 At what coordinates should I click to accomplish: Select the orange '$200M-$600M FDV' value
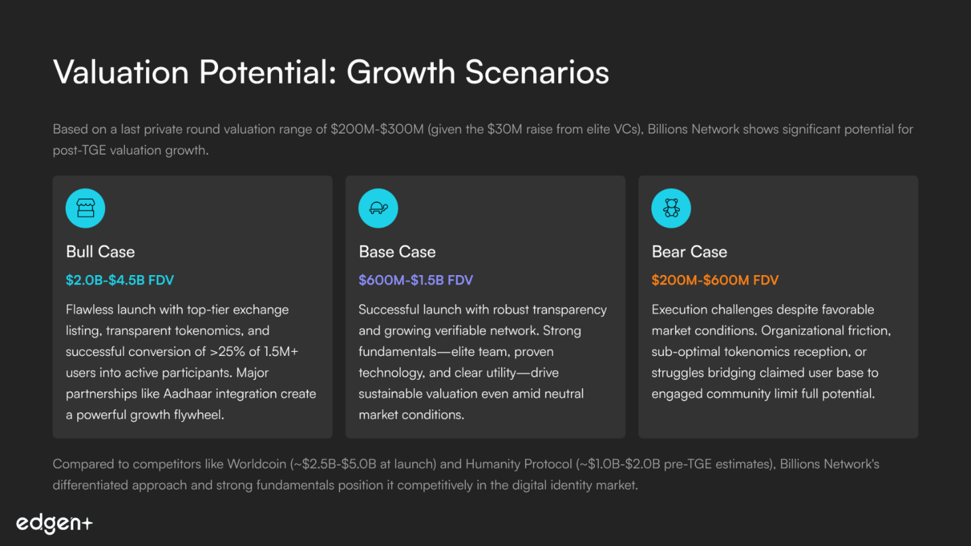pos(715,280)
